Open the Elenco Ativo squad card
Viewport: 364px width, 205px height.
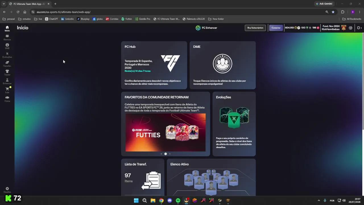pyautogui.click(x=211, y=177)
